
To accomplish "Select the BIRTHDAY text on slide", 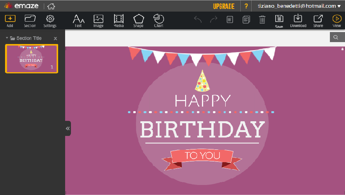I will coord(202,129).
